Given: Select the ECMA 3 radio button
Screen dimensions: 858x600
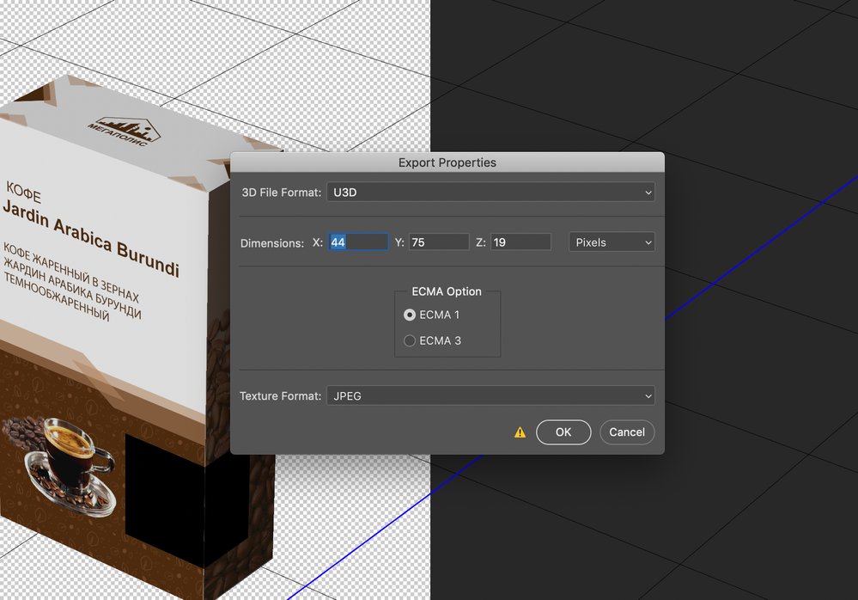Looking at the screenshot, I should point(410,340).
